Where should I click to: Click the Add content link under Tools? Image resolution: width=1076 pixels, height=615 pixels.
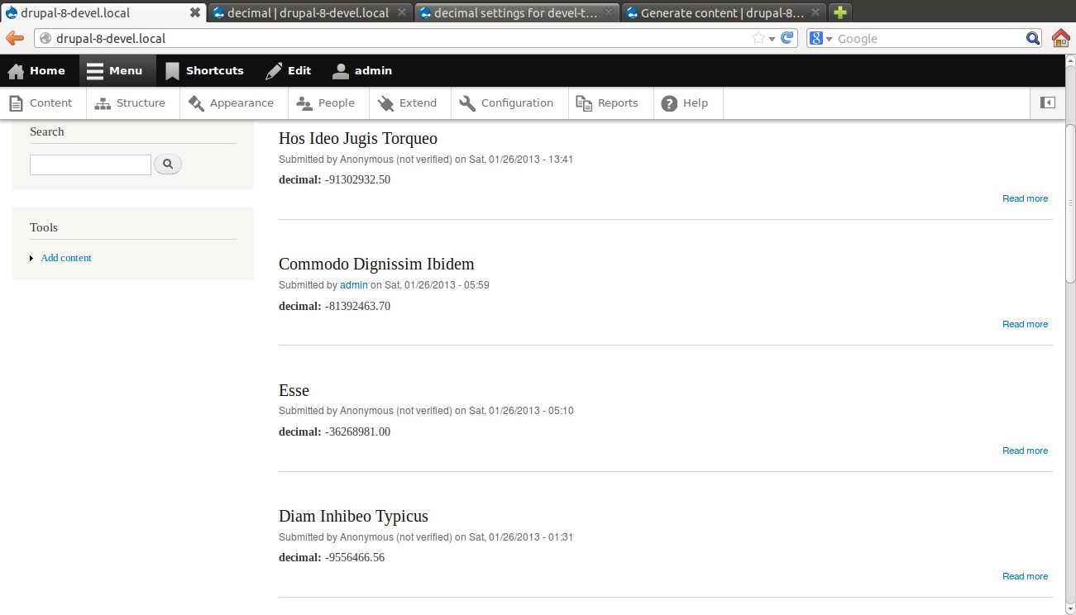(x=65, y=257)
